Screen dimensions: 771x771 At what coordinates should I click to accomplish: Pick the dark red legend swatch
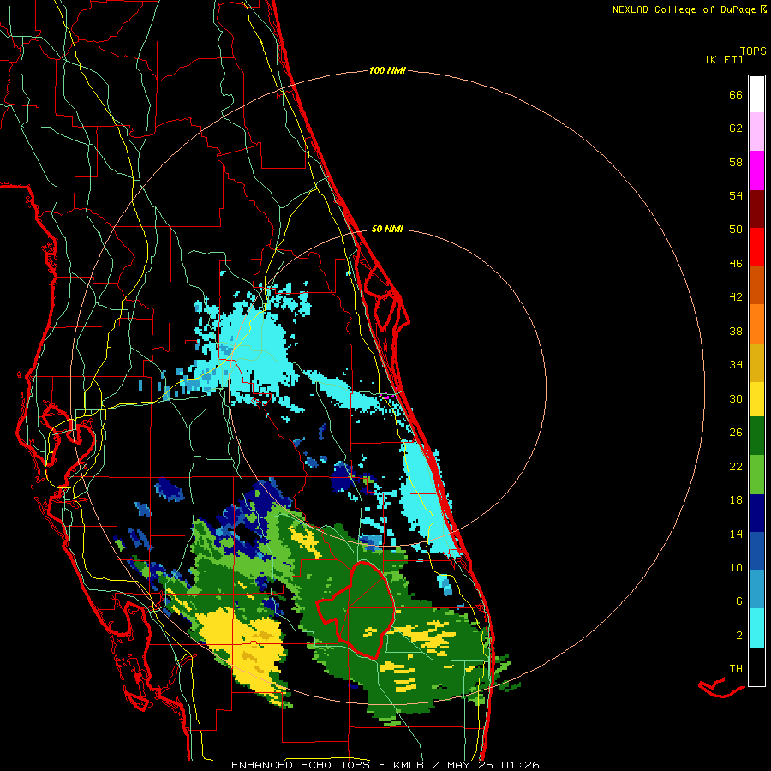tap(756, 208)
